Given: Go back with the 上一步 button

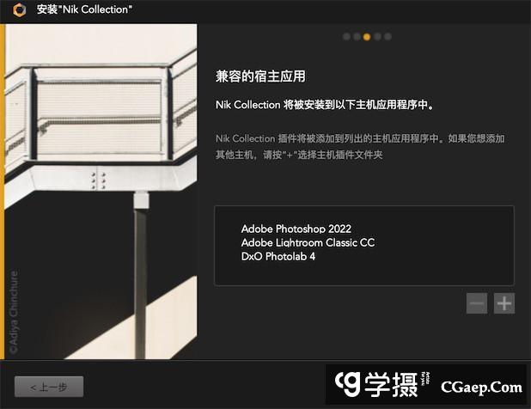Looking at the screenshot, I should (x=49, y=387).
